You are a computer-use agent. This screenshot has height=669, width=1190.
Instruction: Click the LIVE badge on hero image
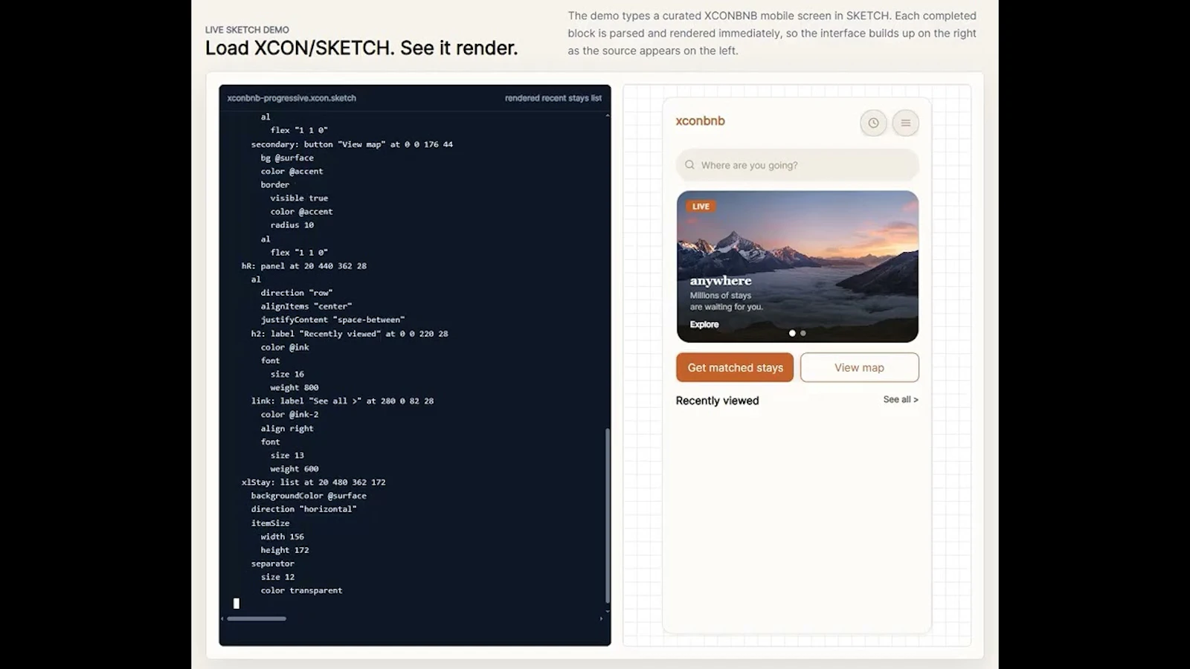pyautogui.click(x=701, y=207)
